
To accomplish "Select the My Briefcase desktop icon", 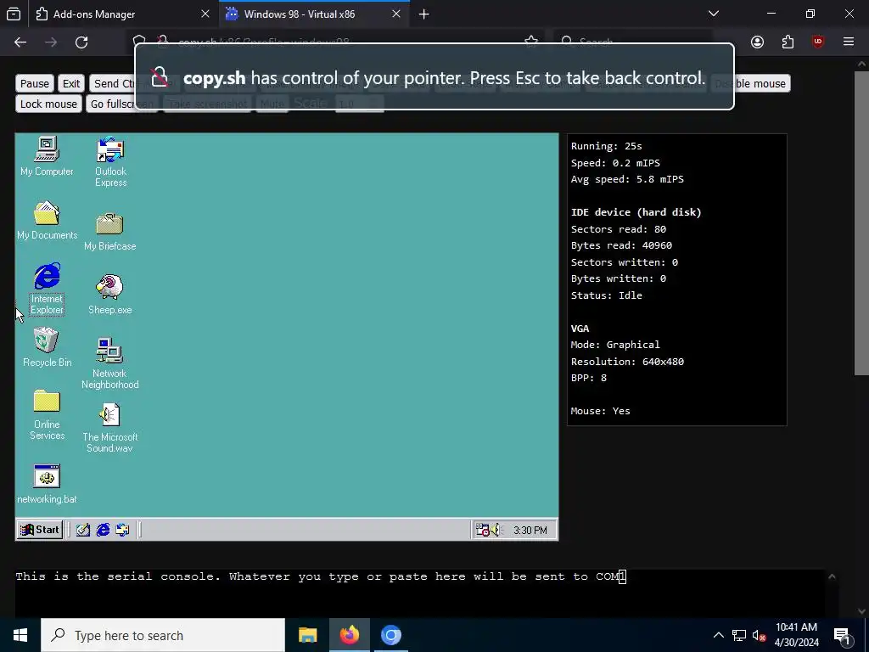I will click(109, 232).
